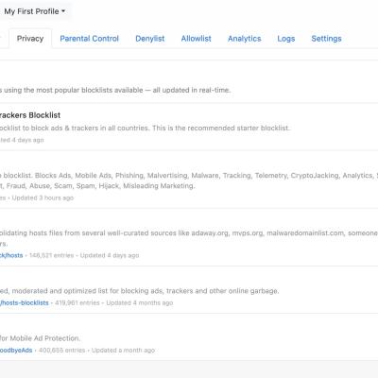Viewport: 378px width, 378px height.
Task: Follow the /hosts-blocklists source link
Action: [x=25, y=302]
